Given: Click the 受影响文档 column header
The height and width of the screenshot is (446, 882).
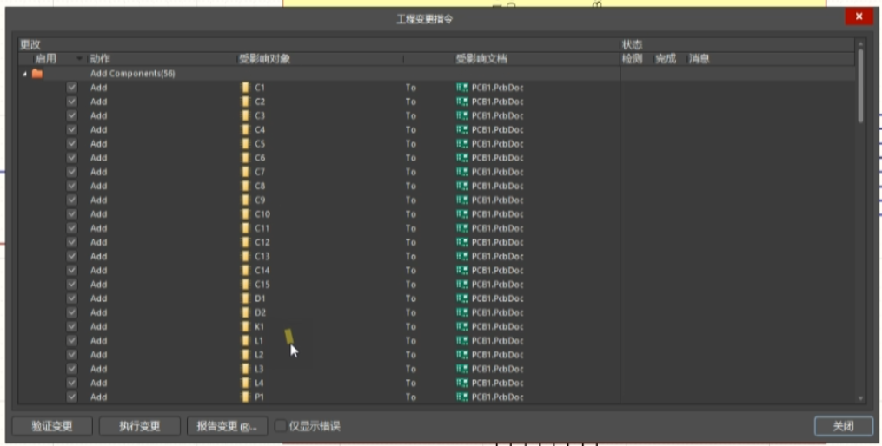Looking at the screenshot, I should (481, 59).
